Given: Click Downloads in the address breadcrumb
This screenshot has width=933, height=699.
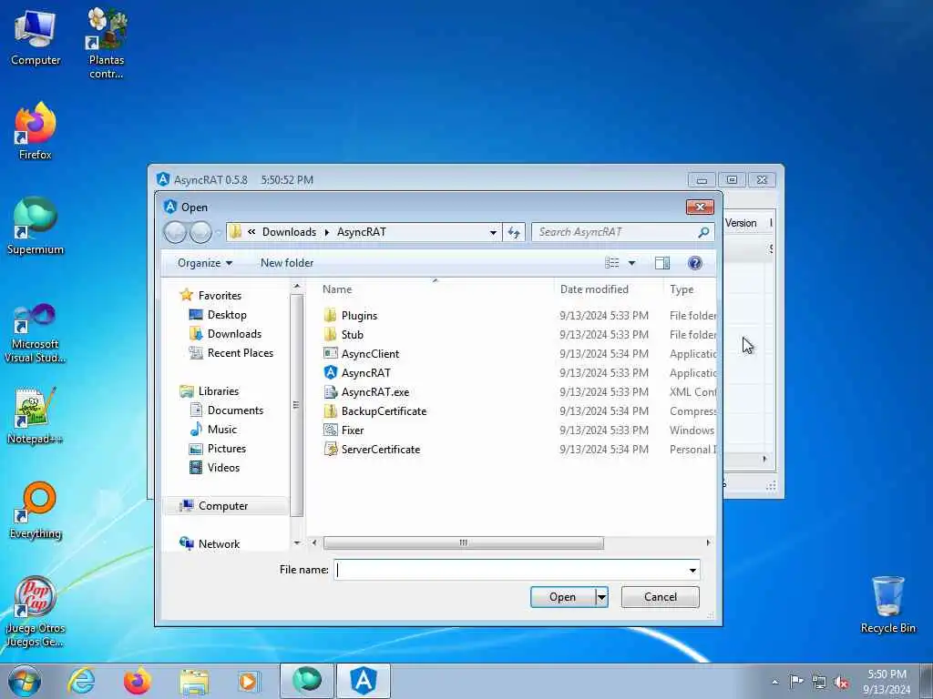Looking at the screenshot, I should tap(289, 232).
